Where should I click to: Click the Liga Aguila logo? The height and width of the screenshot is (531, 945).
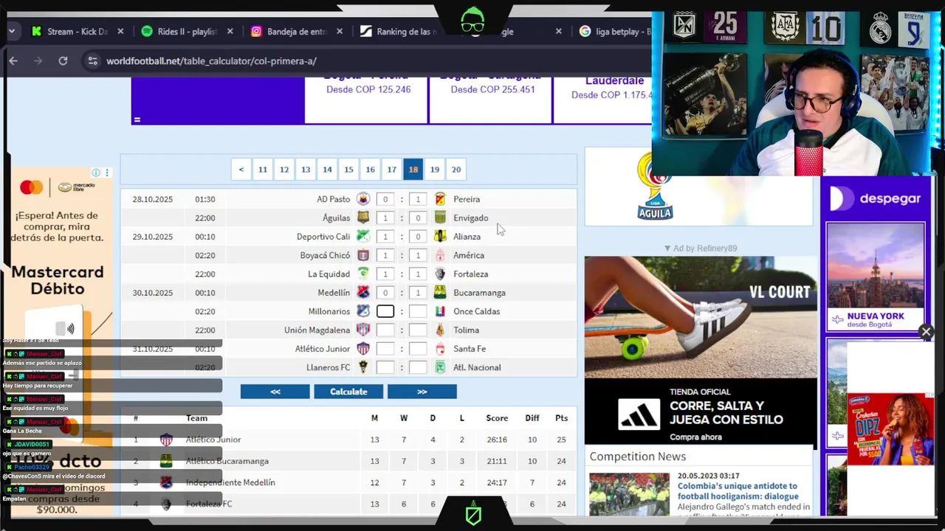[655, 186]
